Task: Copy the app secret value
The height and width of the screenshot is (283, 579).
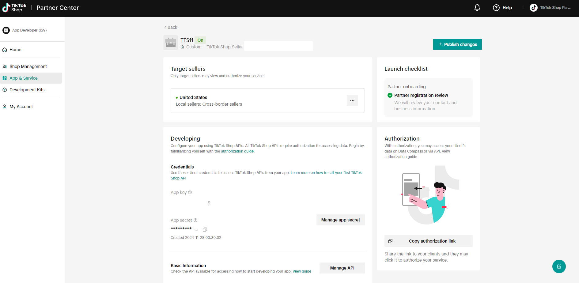Action: [205, 230]
